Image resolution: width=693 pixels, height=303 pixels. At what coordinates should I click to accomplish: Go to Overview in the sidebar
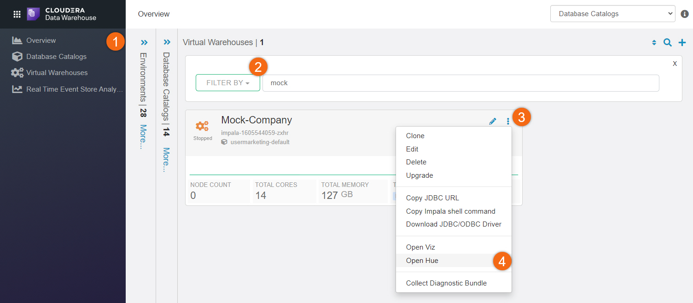tap(41, 41)
